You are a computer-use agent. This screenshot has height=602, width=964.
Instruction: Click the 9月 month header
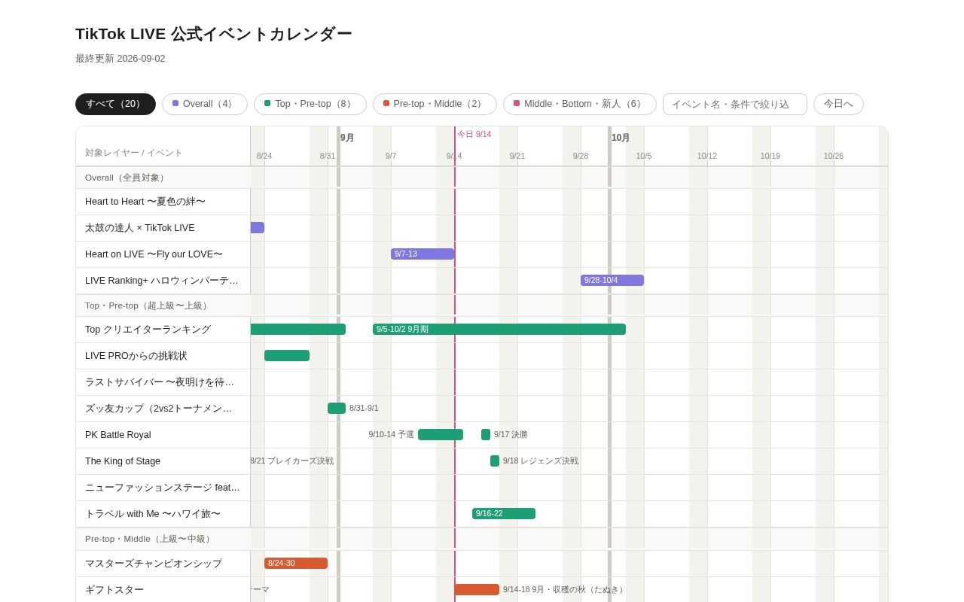coord(347,138)
